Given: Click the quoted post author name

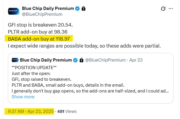Looking at the screenshot, I should coord(46,60).
